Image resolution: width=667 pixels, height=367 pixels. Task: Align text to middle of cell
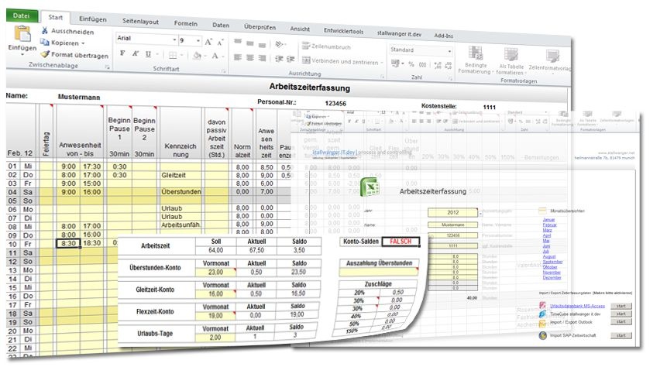pos(250,43)
